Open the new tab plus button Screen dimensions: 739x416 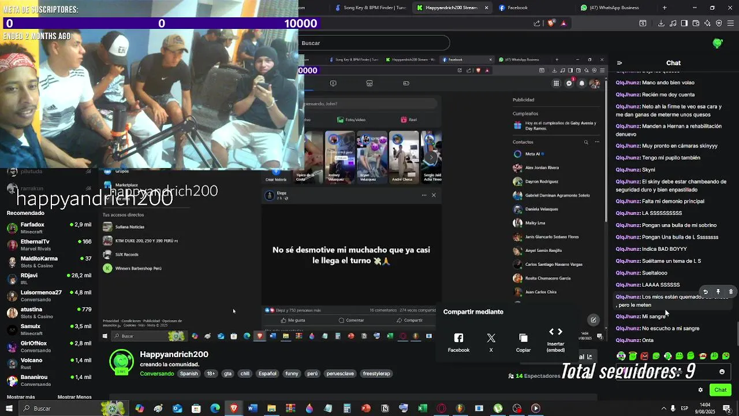click(665, 8)
